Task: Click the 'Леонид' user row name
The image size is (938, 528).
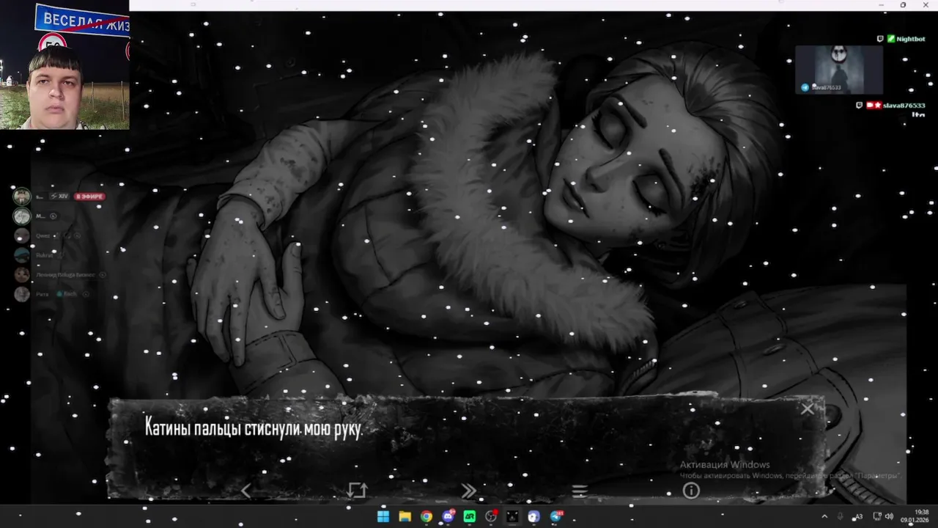Action: pos(67,275)
